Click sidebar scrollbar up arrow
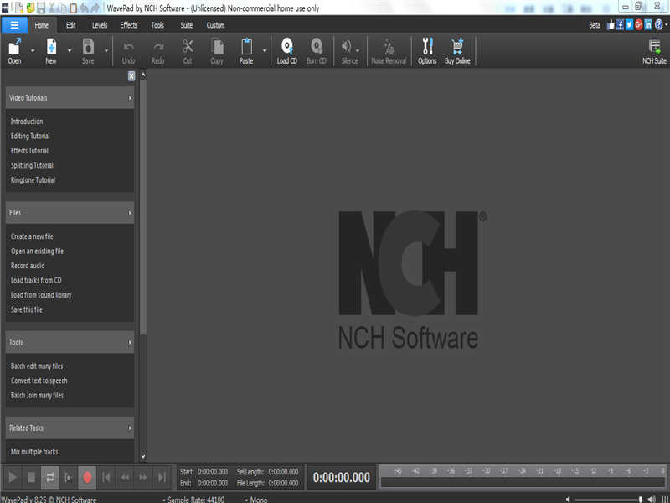This screenshot has height=503, width=670. click(x=143, y=75)
